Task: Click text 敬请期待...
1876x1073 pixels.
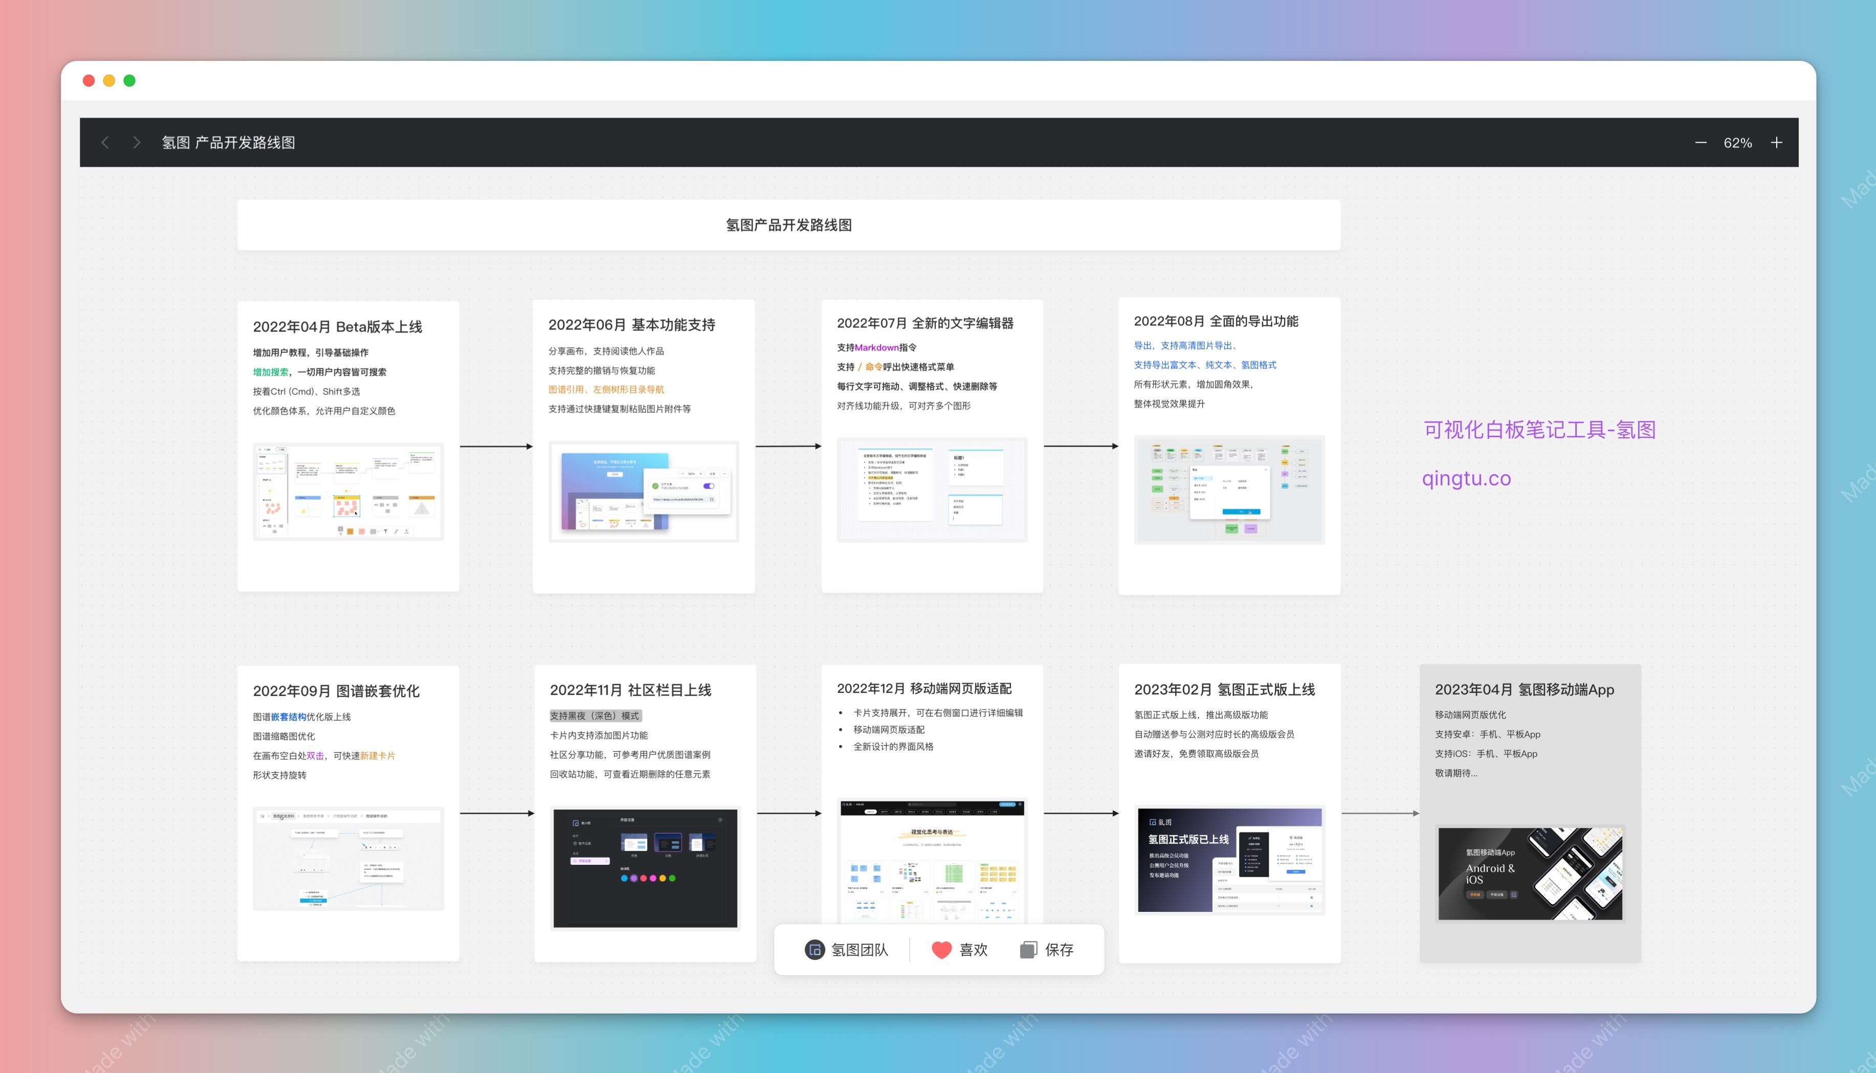Action: click(x=1456, y=773)
